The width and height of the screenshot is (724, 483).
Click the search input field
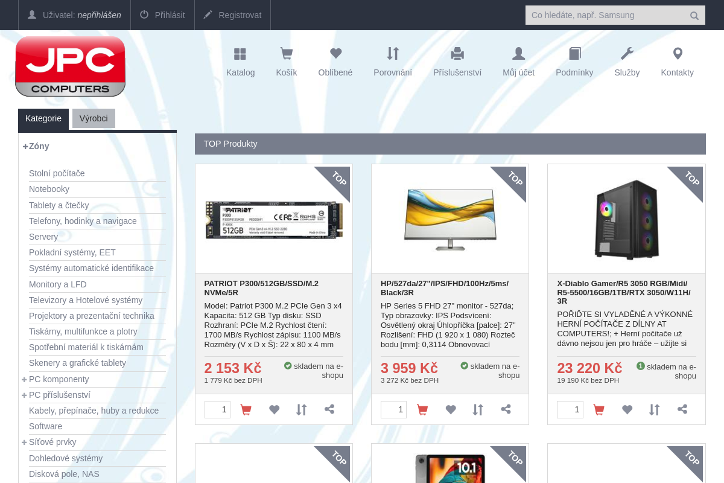606,15
